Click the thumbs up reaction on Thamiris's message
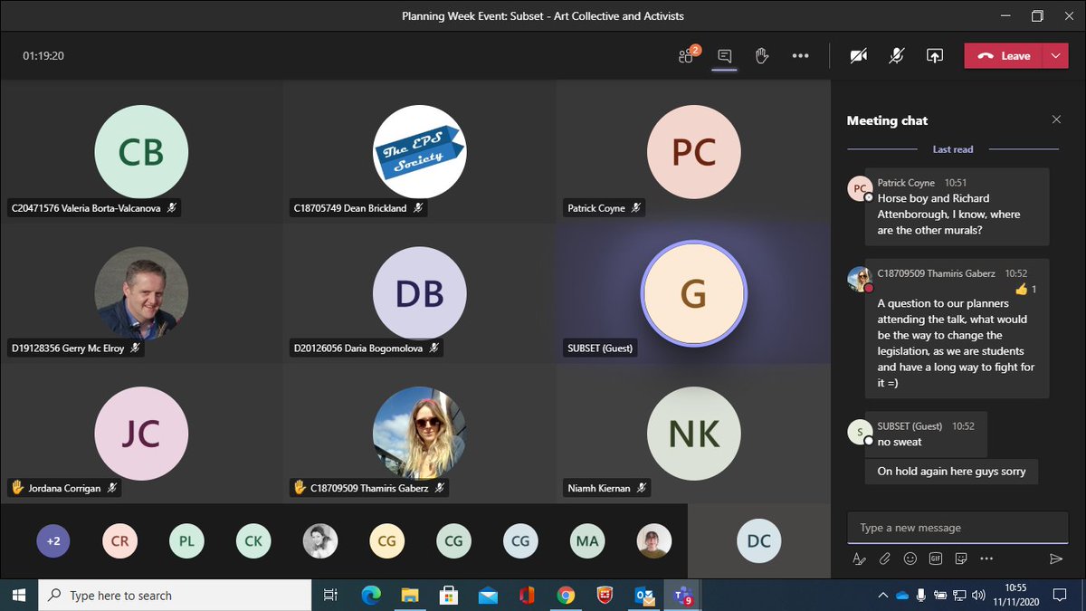Screen dimensions: 1086x611 coord(1026,290)
